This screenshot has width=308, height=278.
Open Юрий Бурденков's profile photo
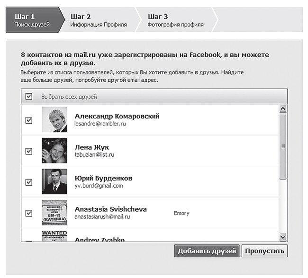(x=54, y=181)
